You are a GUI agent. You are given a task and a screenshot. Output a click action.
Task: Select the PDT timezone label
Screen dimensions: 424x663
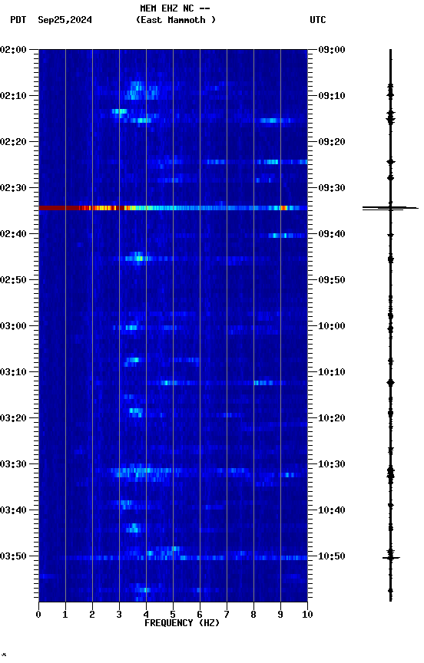pyautogui.click(x=18, y=20)
